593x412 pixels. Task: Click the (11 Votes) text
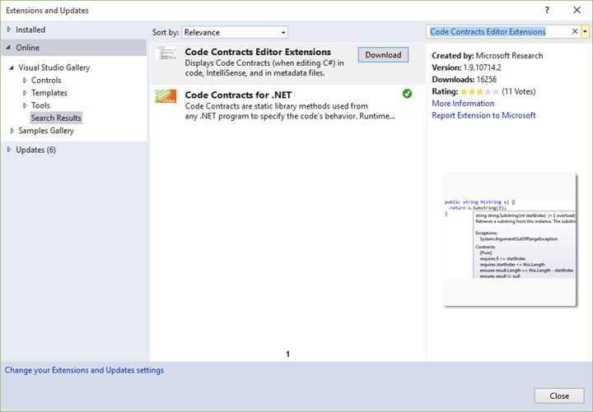[519, 91]
